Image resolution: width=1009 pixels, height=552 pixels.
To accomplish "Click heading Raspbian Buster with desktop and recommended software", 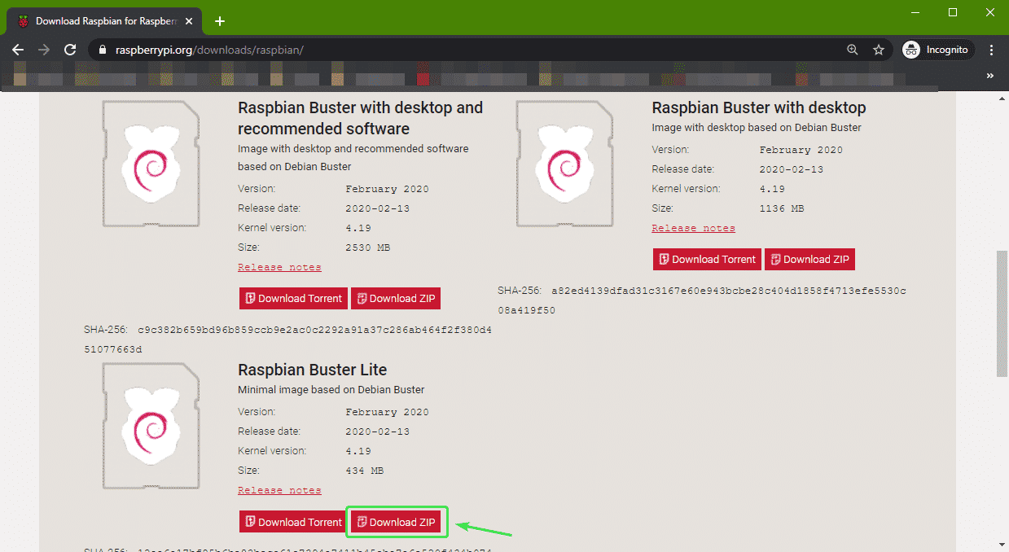I will (x=360, y=118).
